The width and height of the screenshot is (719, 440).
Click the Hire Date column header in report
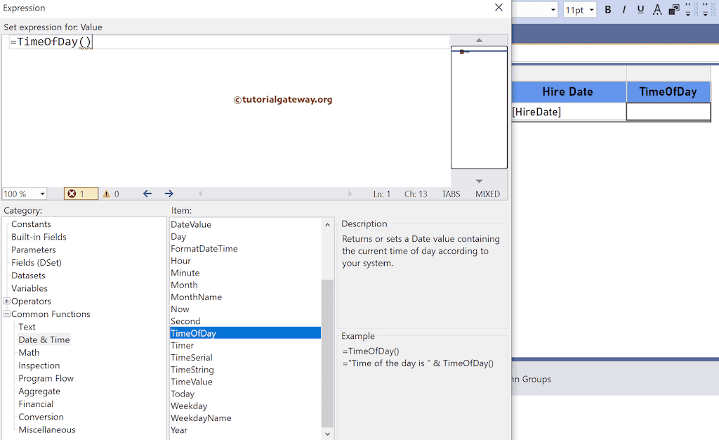569,92
